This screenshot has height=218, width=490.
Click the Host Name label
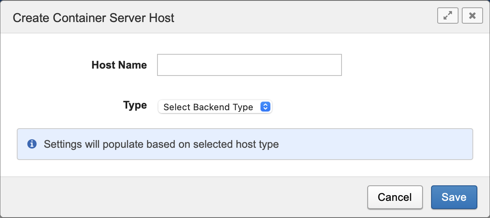119,65
